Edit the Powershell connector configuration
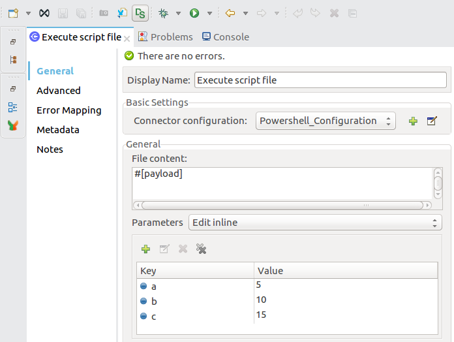Viewport: 454px width, 342px height. click(x=431, y=121)
